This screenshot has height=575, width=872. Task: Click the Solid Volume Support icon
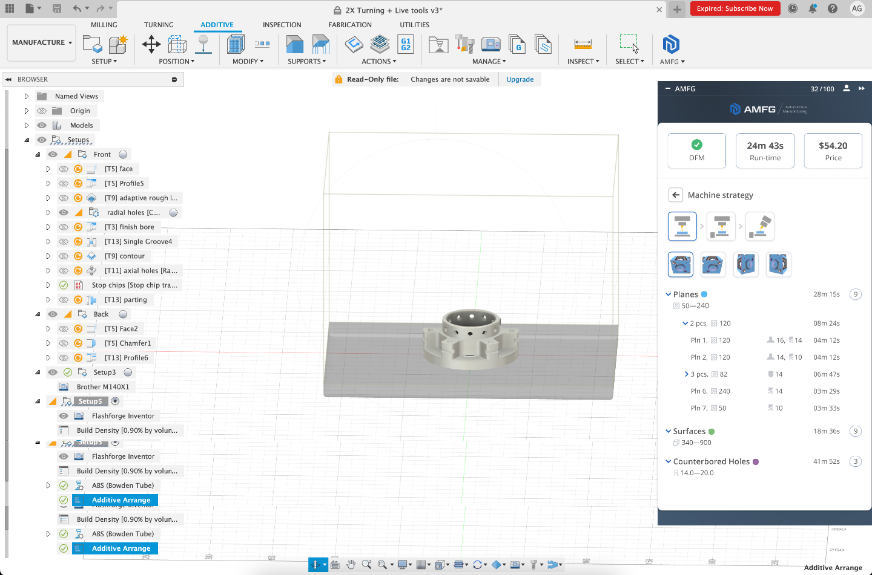point(295,44)
